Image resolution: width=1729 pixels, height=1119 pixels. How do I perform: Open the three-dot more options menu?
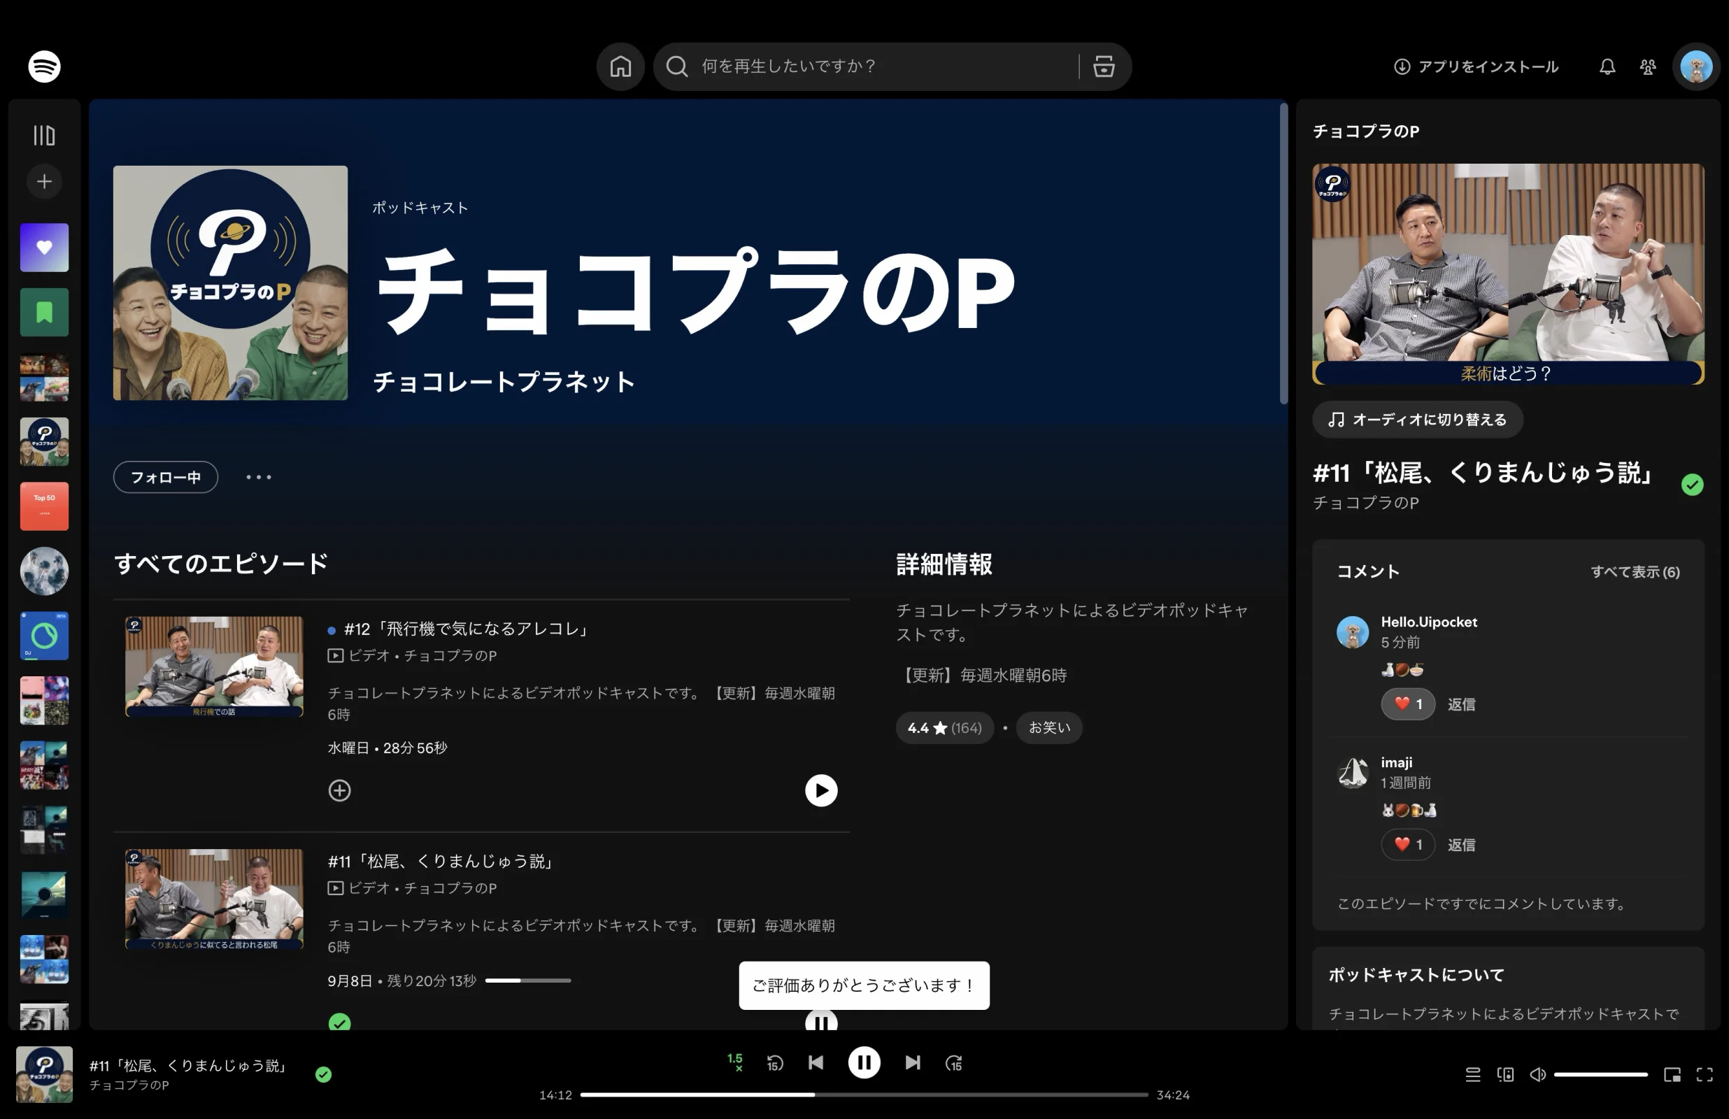pyautogui.click(x=259, y=478)
